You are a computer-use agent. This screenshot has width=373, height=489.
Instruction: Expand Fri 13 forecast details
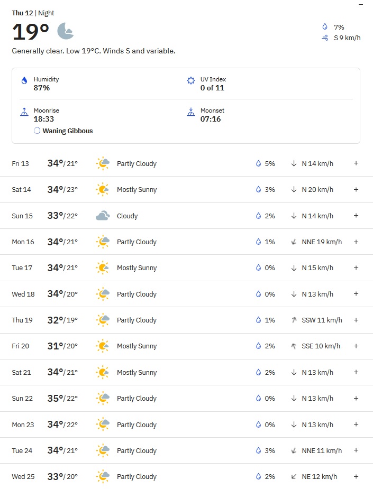[x=356, y=163]
